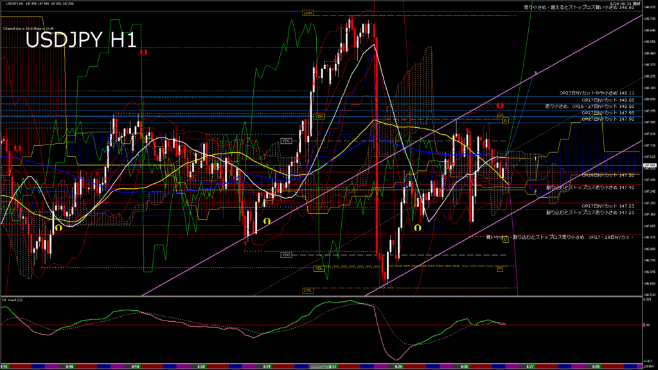The width and height of the screenshot is (658, 370).
Task: Click the USDJPY H1 chart title
Action: [x=80, y=40]
